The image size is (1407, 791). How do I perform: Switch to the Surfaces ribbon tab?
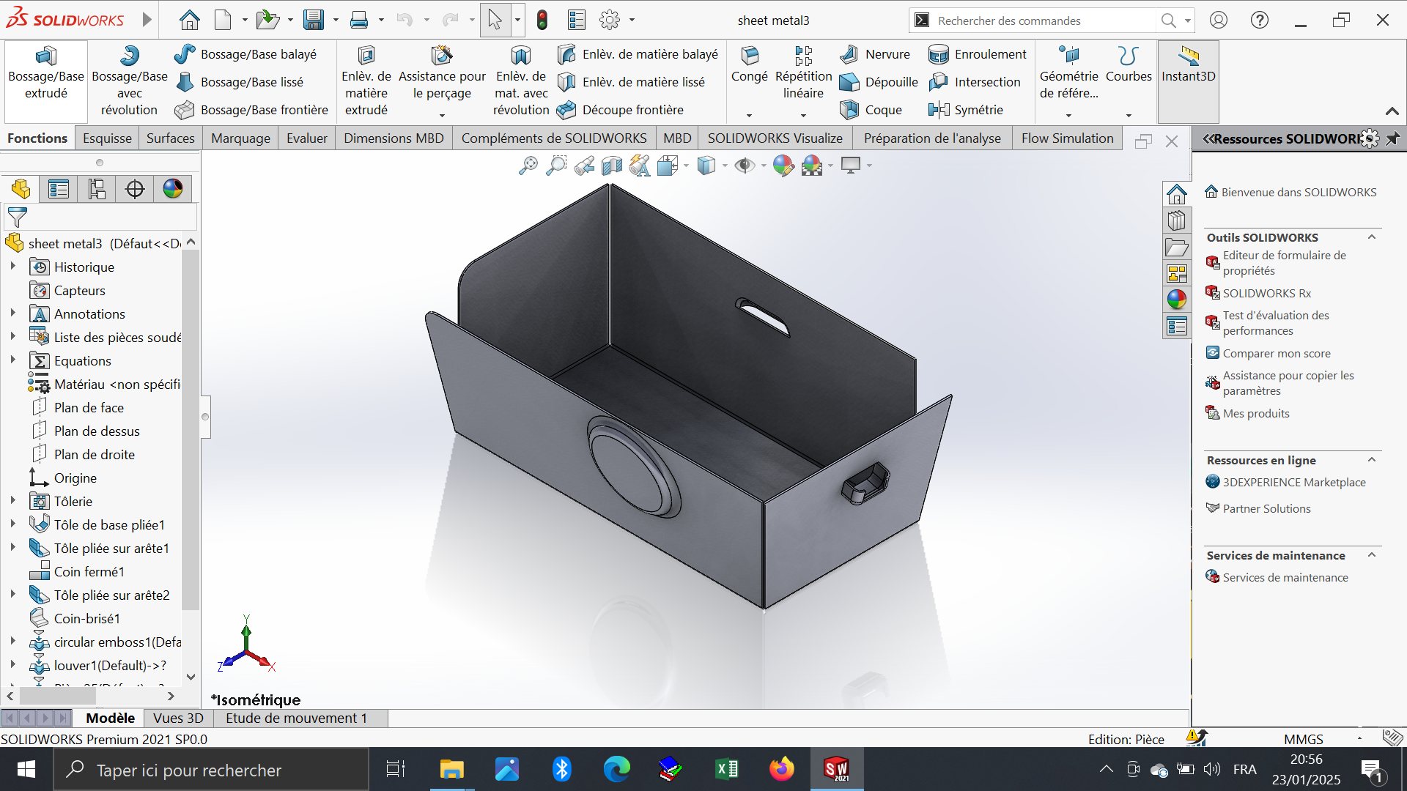tap(170, 138)
